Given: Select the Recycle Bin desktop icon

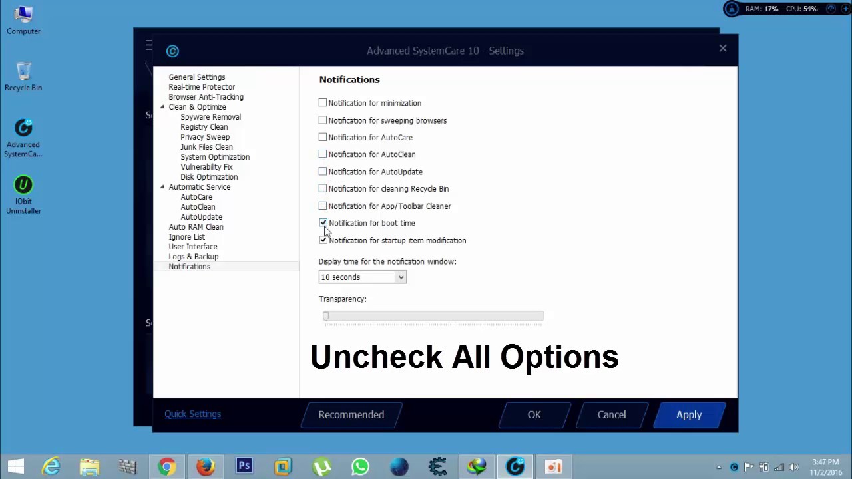Looking at the screenshot, I should click(x=23, y=77).
